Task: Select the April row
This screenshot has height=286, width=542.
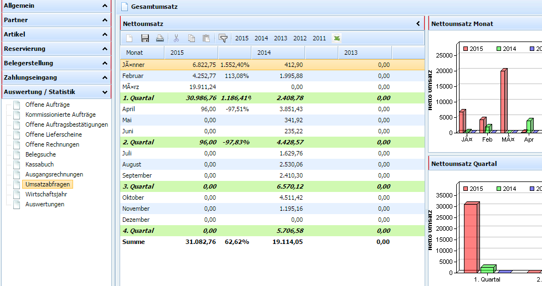Action: coord(272,109)
